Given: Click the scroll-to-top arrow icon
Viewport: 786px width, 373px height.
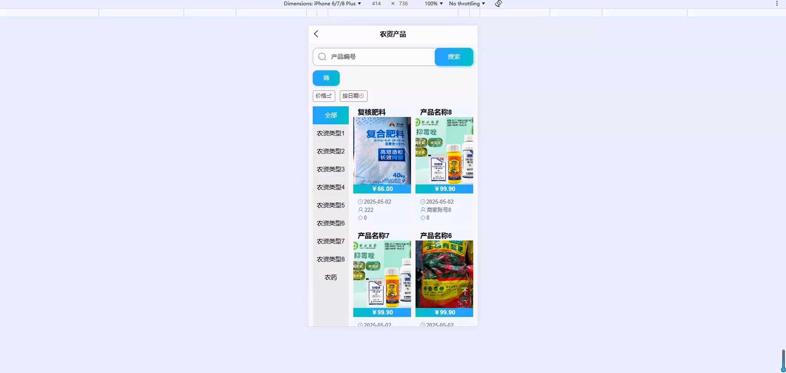Looking at the screenshot, I should click(x=465, y=291).
